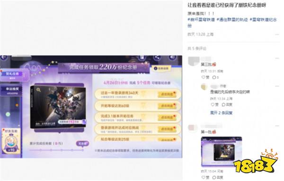This screenshot has height=181, width=284.
Task: Click the 共 5 条评论 header
Action: (197, 49)
